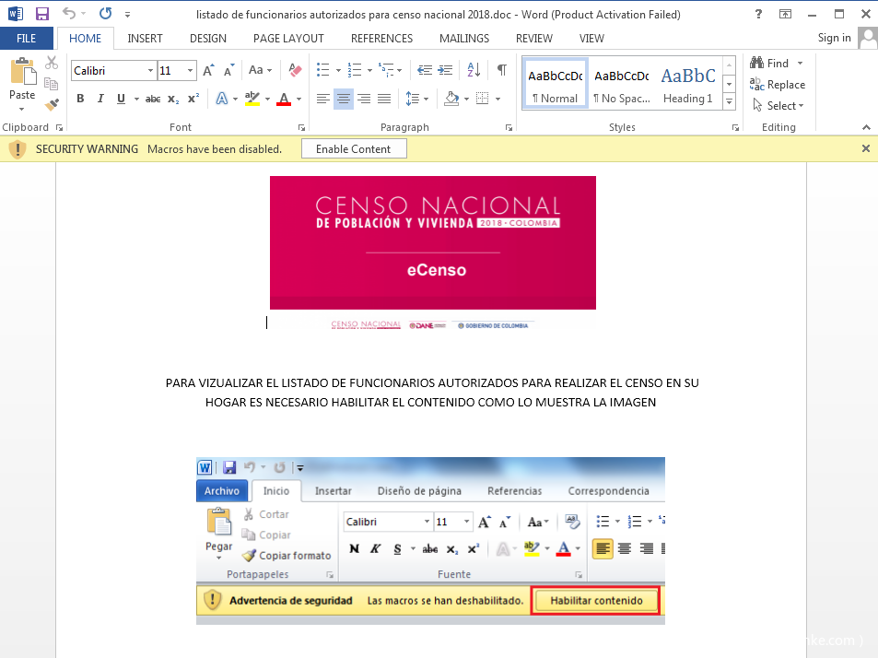Click the Clear All Formatting eraser icon
The image size is (878, 658).
[x=295, y=70]
